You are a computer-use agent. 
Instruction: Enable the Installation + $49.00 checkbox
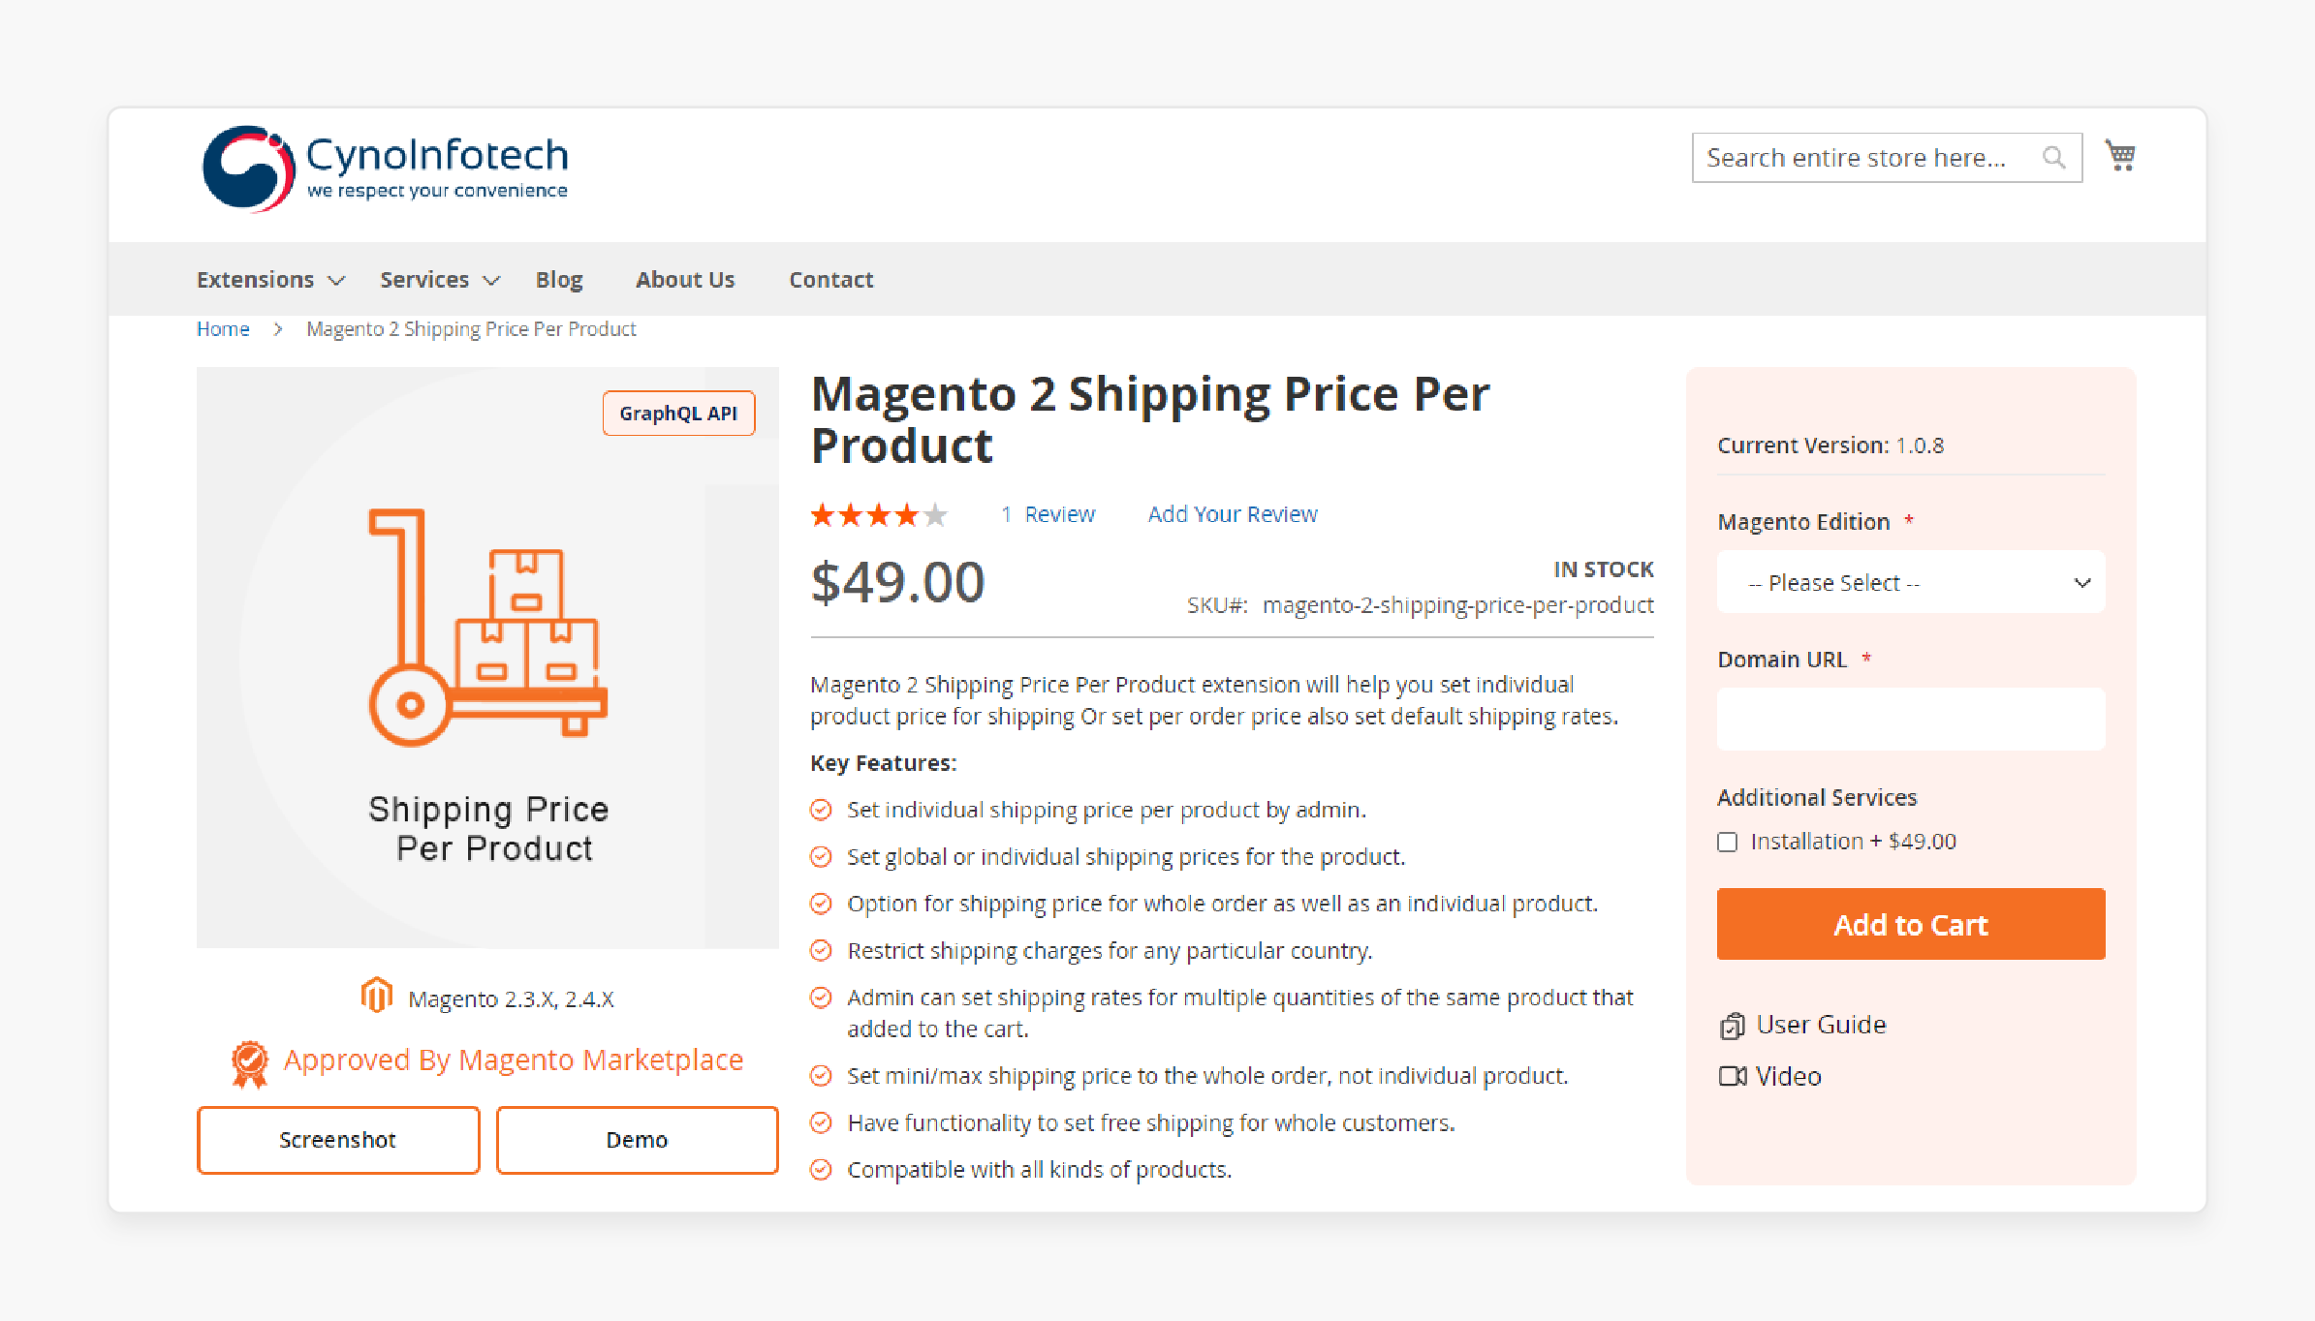1727,841
